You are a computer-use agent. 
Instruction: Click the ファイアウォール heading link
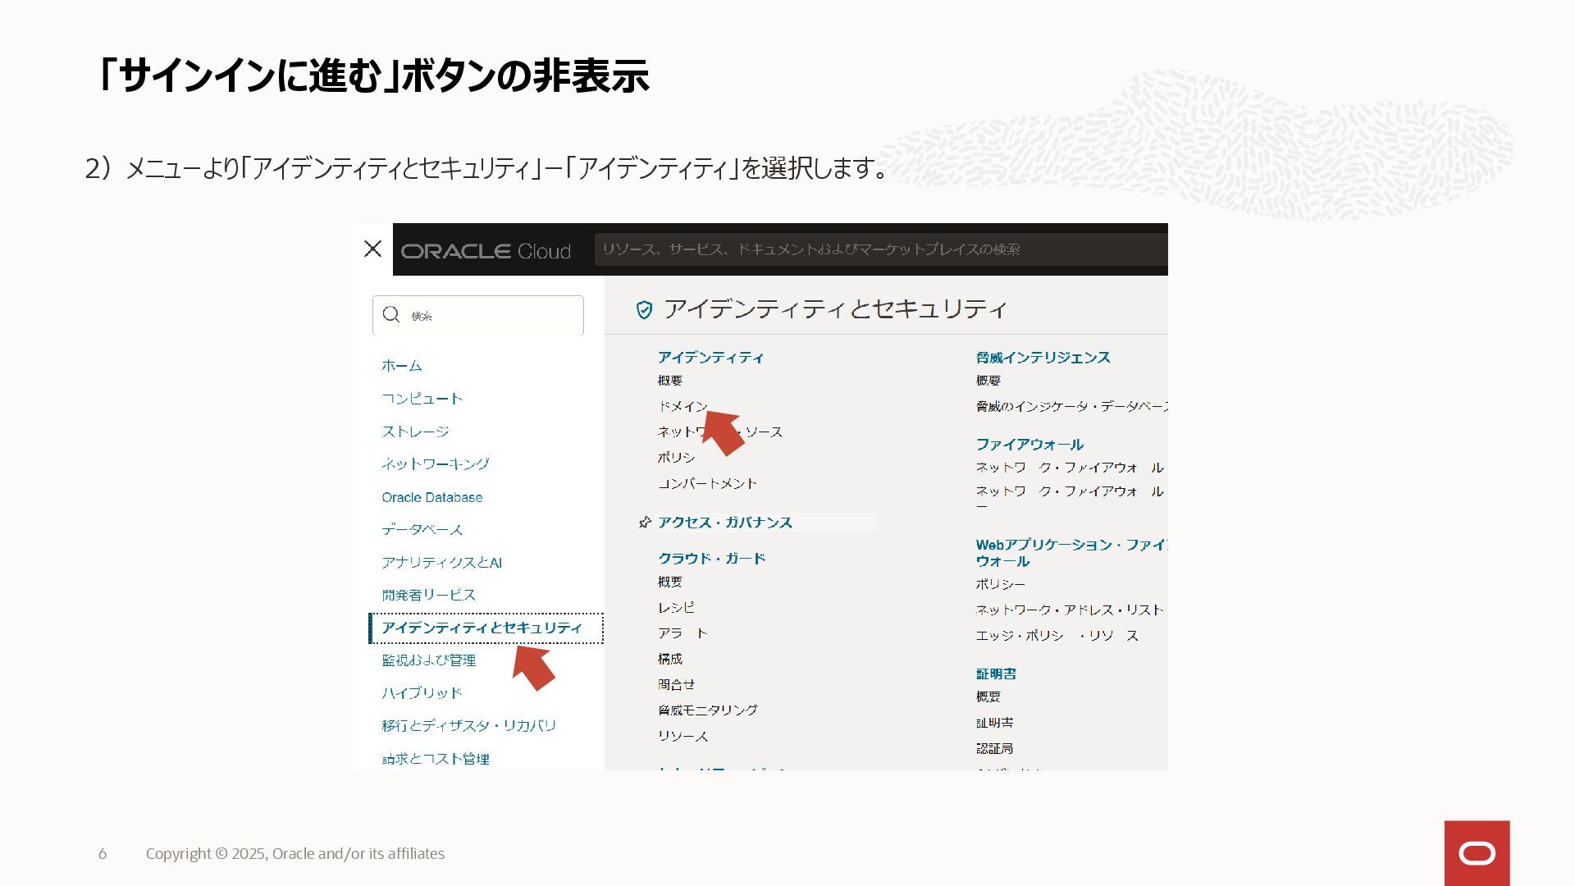(1030, 445)
